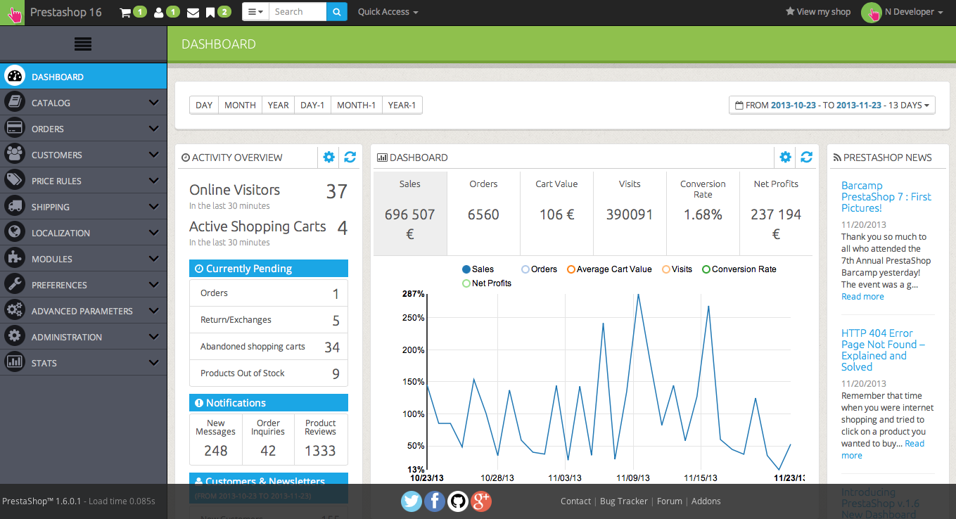
Task: Click the Contact footer link
Action: coord(575,501)
